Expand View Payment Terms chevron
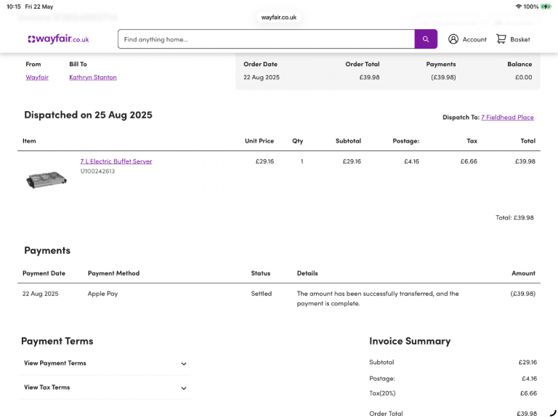 (184, 364)
